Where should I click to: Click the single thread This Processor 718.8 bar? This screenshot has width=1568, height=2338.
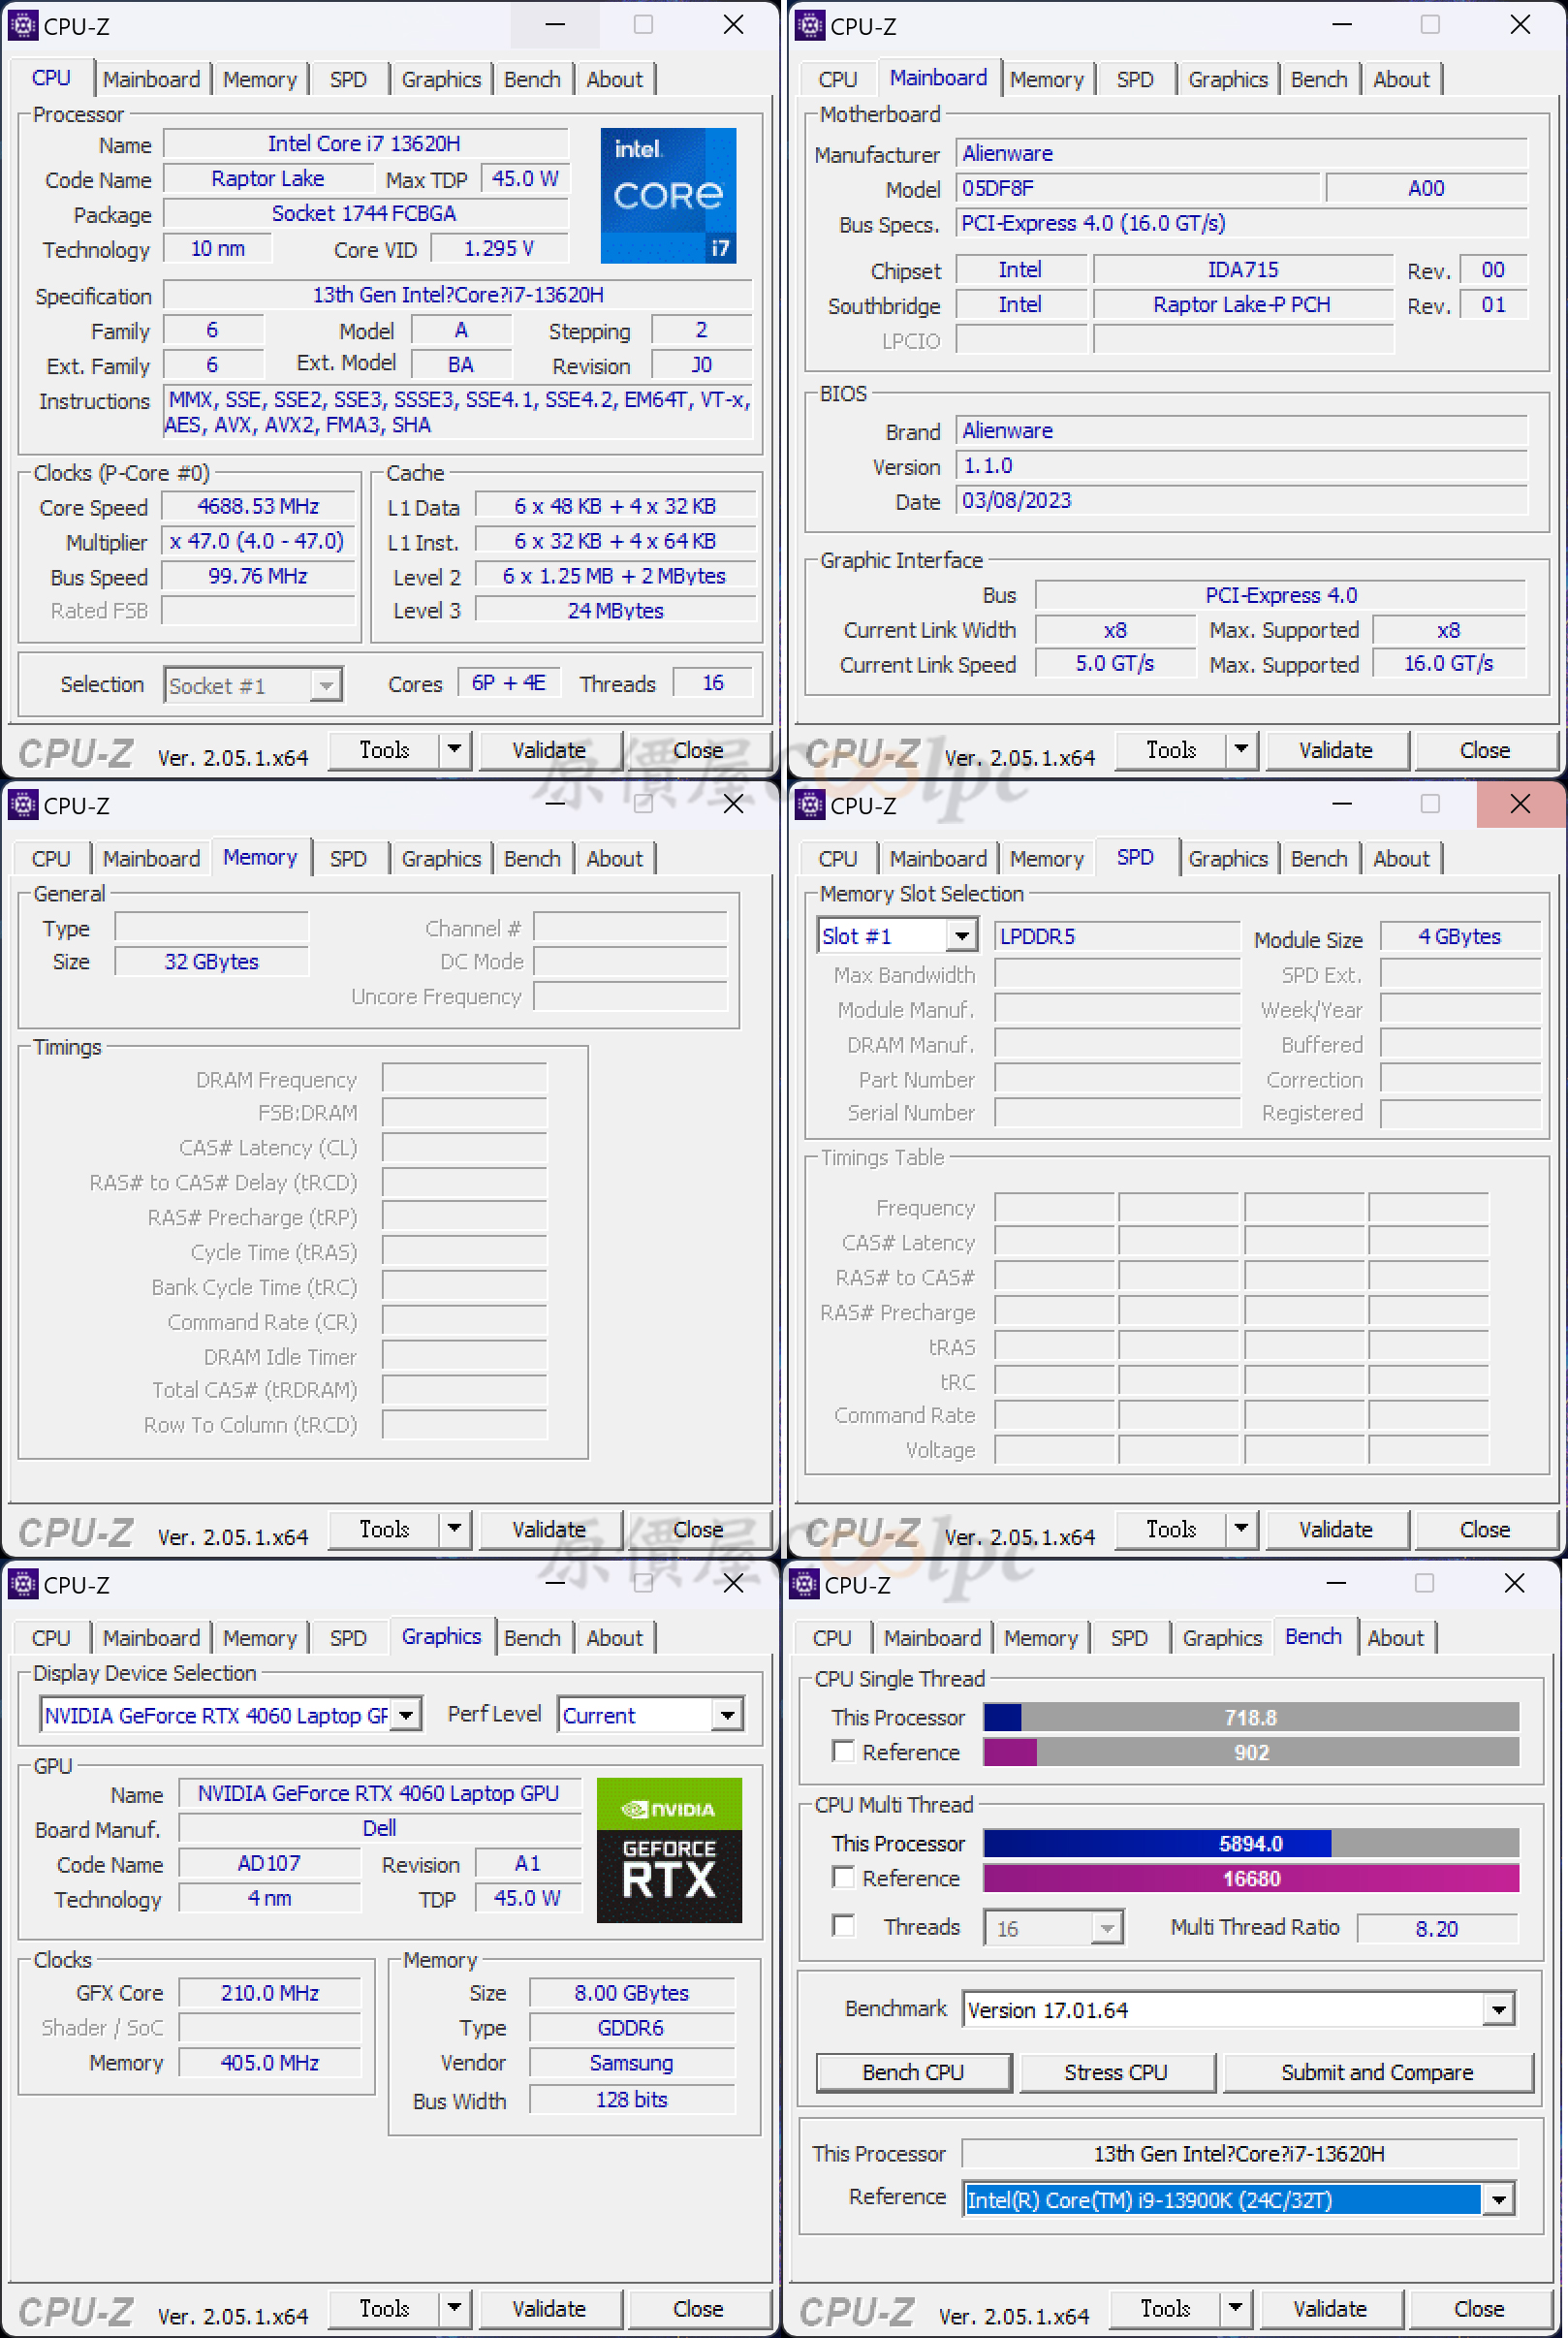[x=1251, y=1716]
